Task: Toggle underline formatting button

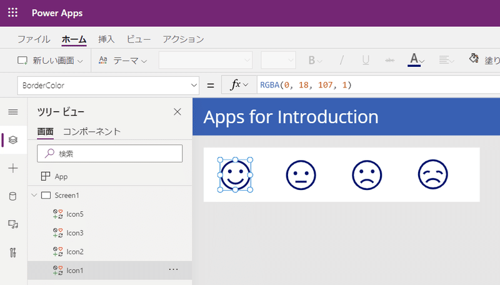Action: coord(366,60)
